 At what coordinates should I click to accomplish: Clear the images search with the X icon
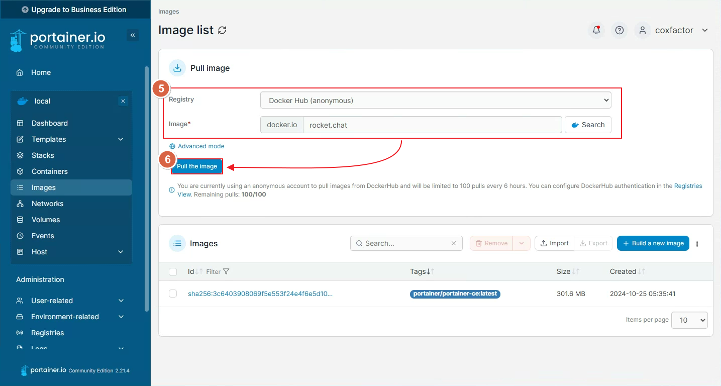[454, 243]
